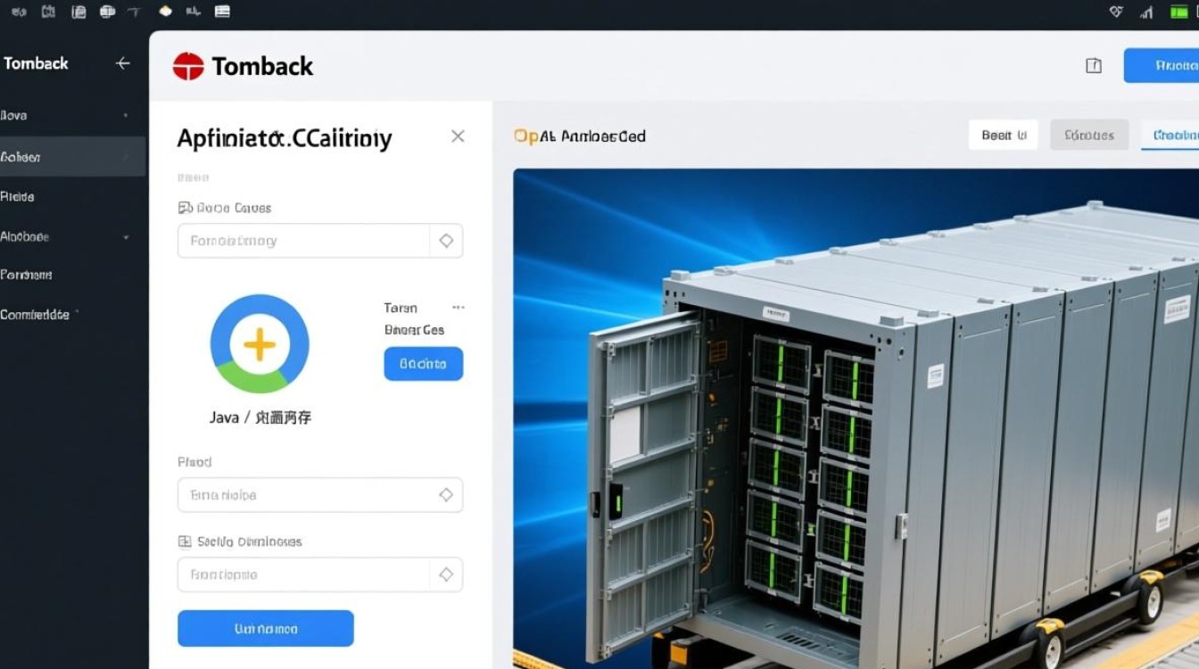Image resolution: width=1199 pixels, height=669 pixels.
Task: Click the clipboard icon on the taskbar
Action: tap(79, 12)
